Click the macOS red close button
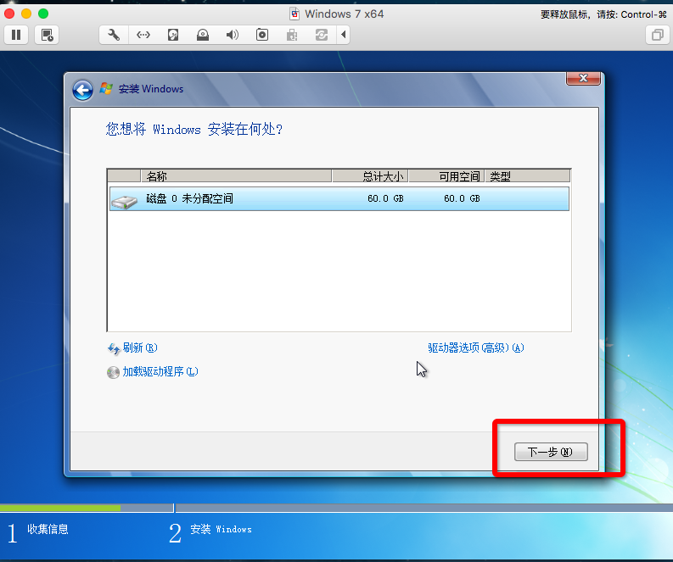 (x=9, y=14)
